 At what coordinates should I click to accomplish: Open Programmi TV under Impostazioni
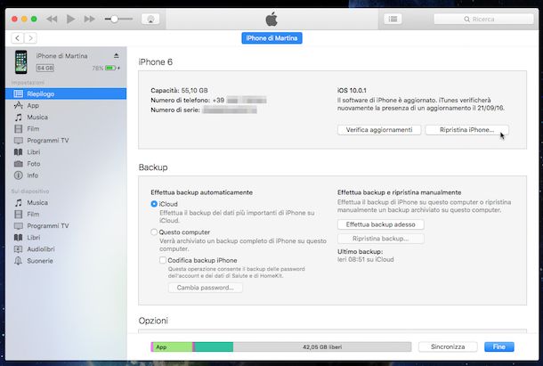[66, 141]
